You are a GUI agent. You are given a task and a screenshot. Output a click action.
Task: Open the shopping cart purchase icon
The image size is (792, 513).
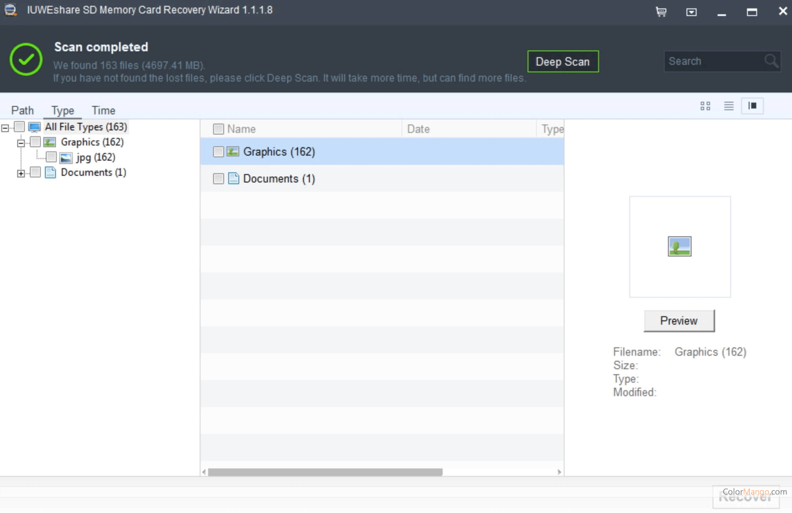pyautogui.click(x=661, y=11)
